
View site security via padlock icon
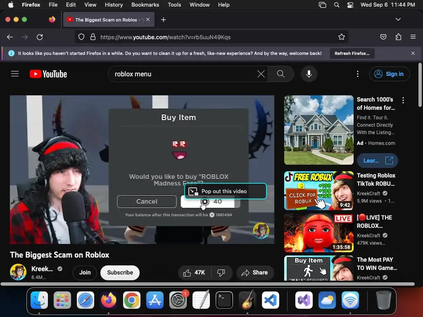(93, 37)
